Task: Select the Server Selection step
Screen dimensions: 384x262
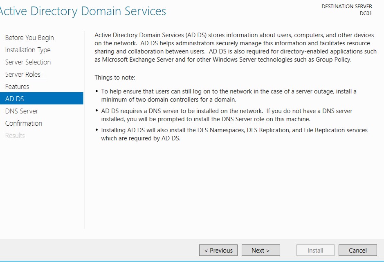Action: [28, 62]
